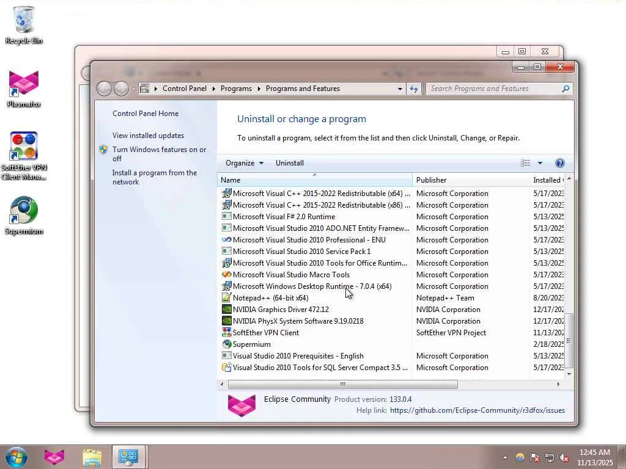Click the horizontal scrollbar left arrow
Screen dimensions: 626x469
[222, 384]
